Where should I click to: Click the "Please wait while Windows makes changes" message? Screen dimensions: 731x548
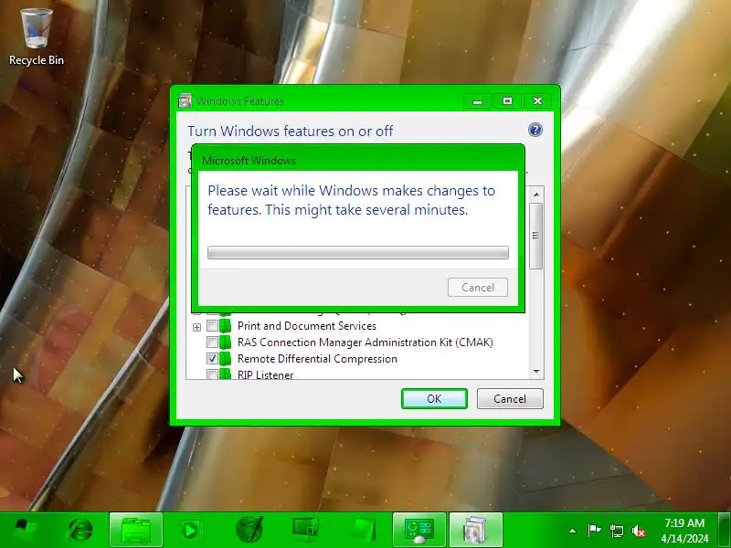(x=351, y=200)
